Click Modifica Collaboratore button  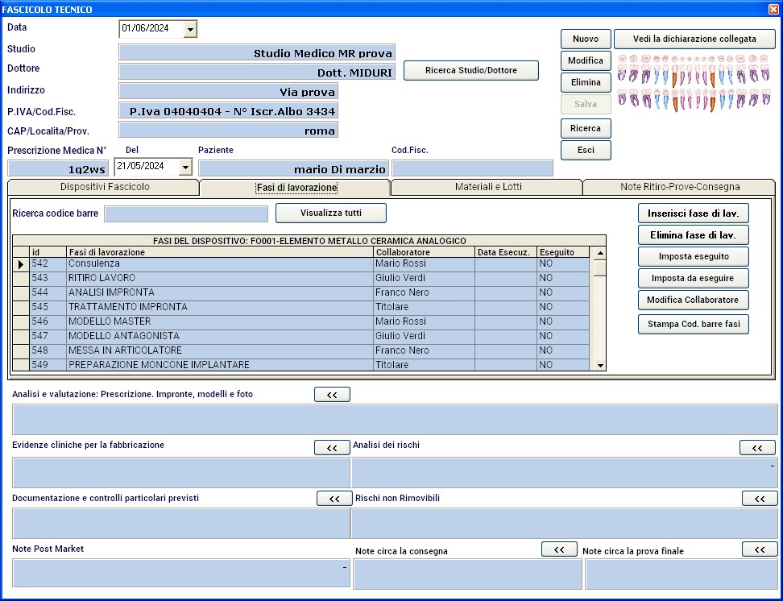click(693, 300)
